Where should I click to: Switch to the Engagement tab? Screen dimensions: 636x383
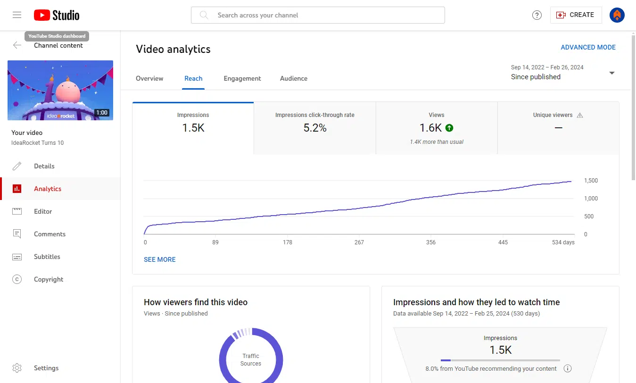pyautogui.click(x=242, y=78)
